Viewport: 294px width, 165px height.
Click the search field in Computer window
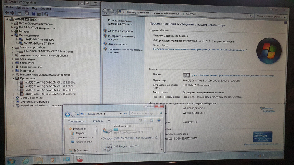(x=146, y=113)
